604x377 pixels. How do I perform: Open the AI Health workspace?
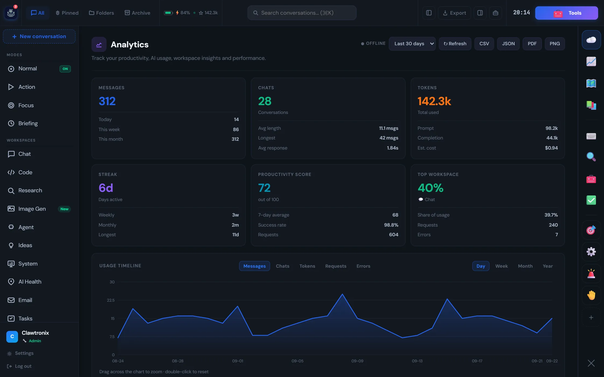[39, 282]
